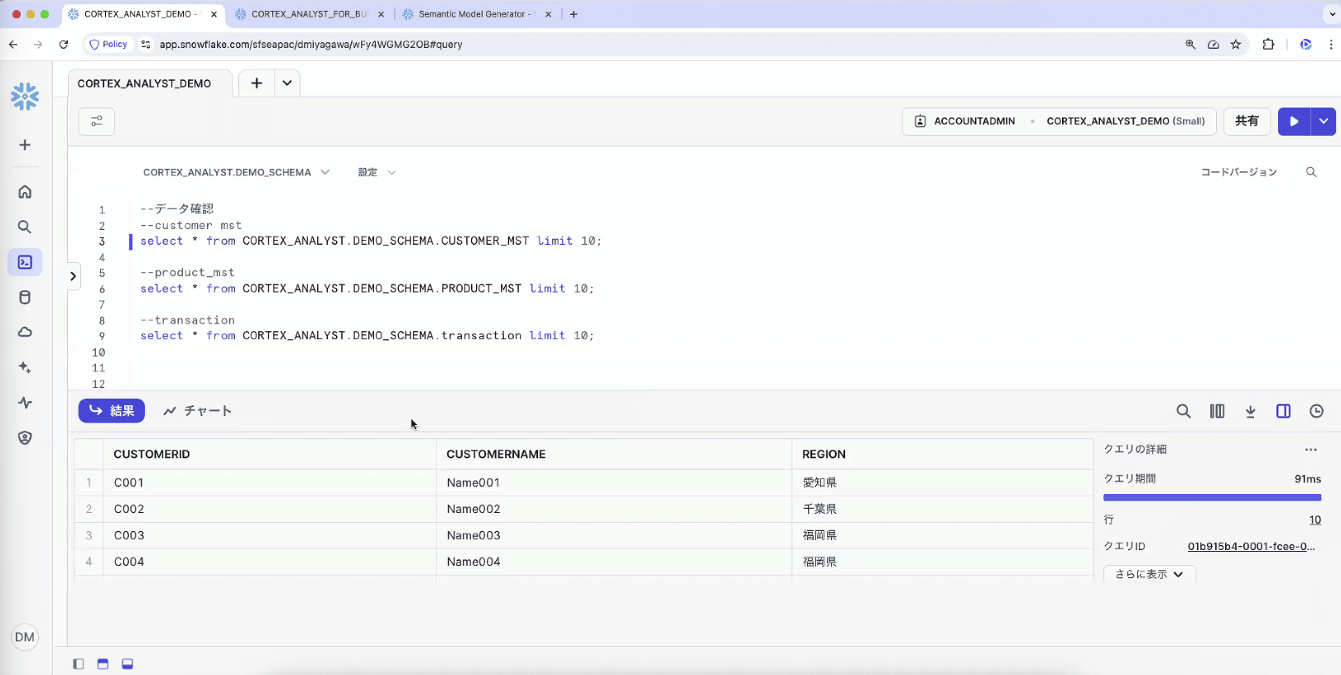
Task: Run the query with the play button
Action: coord(1295,122)
